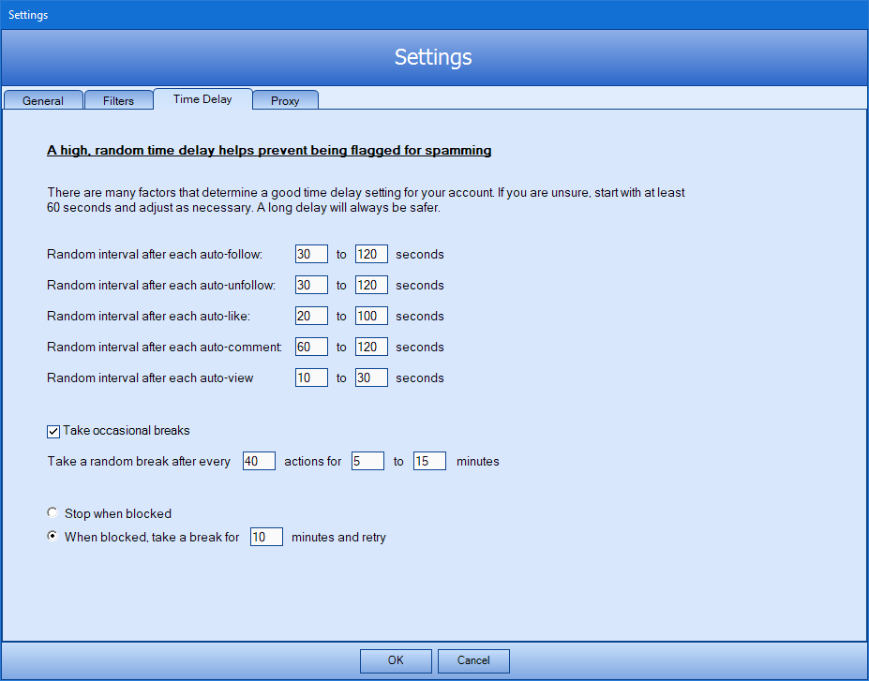Select the auto-comment minimum field showing 60

(311, 348)
